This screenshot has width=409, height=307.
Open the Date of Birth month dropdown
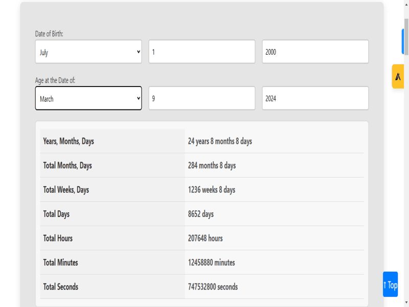[x=88, y=52]
